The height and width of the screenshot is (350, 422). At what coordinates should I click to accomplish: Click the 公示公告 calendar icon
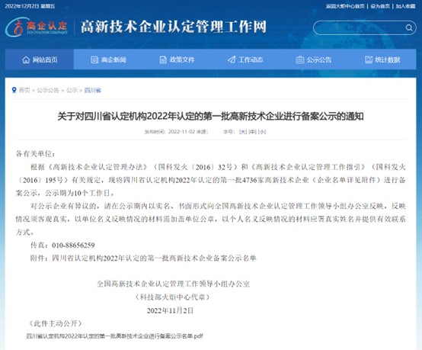tap(300, 59)
